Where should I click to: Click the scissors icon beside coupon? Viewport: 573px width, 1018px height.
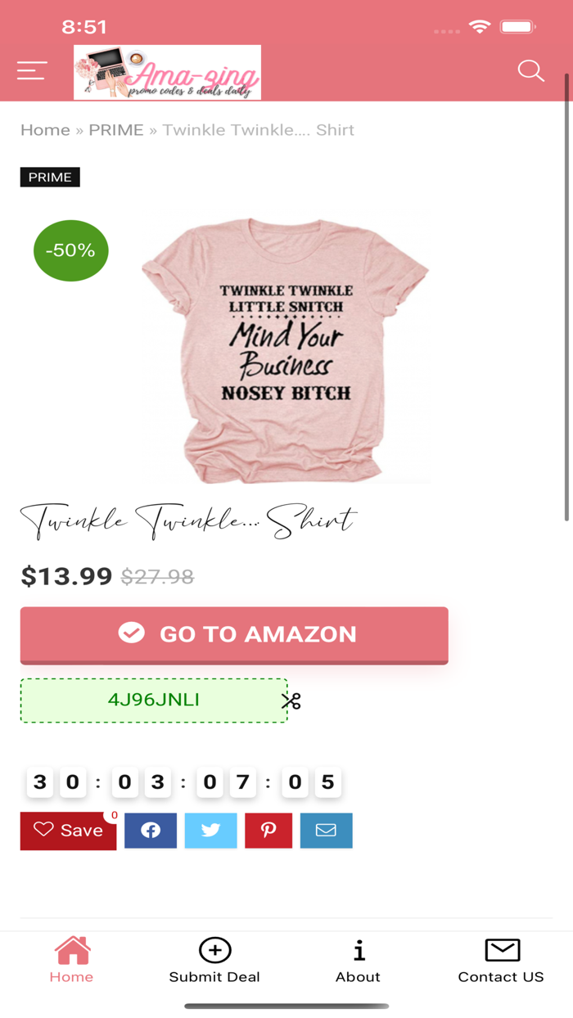click(291, 701)
